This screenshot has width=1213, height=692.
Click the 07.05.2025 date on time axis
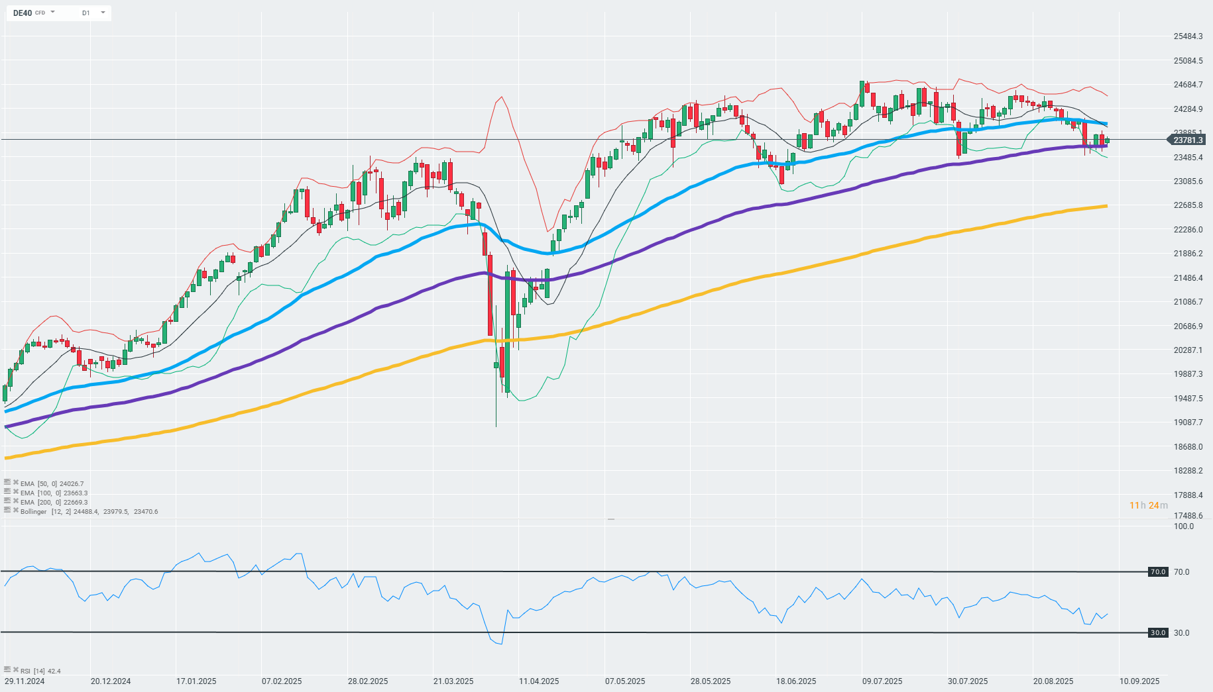click(625, 681)
